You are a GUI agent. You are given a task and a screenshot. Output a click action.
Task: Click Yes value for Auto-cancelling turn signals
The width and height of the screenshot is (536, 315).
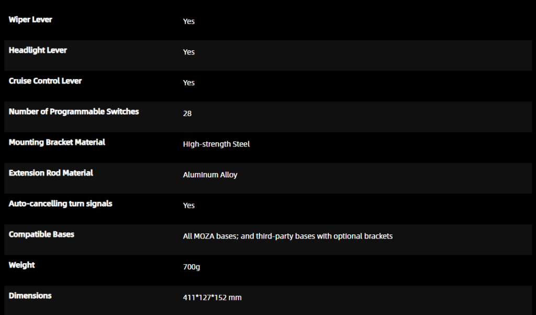[x=188, y=206]
